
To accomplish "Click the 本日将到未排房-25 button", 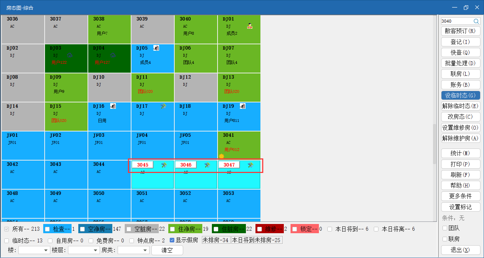I will (257, 240).
